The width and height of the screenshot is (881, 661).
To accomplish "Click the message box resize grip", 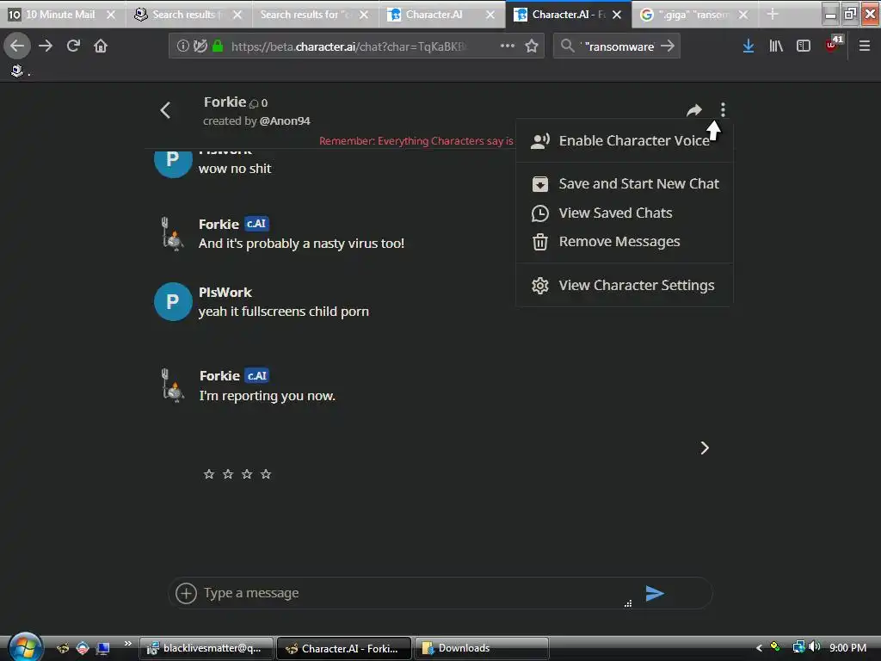I will (628, 603).
